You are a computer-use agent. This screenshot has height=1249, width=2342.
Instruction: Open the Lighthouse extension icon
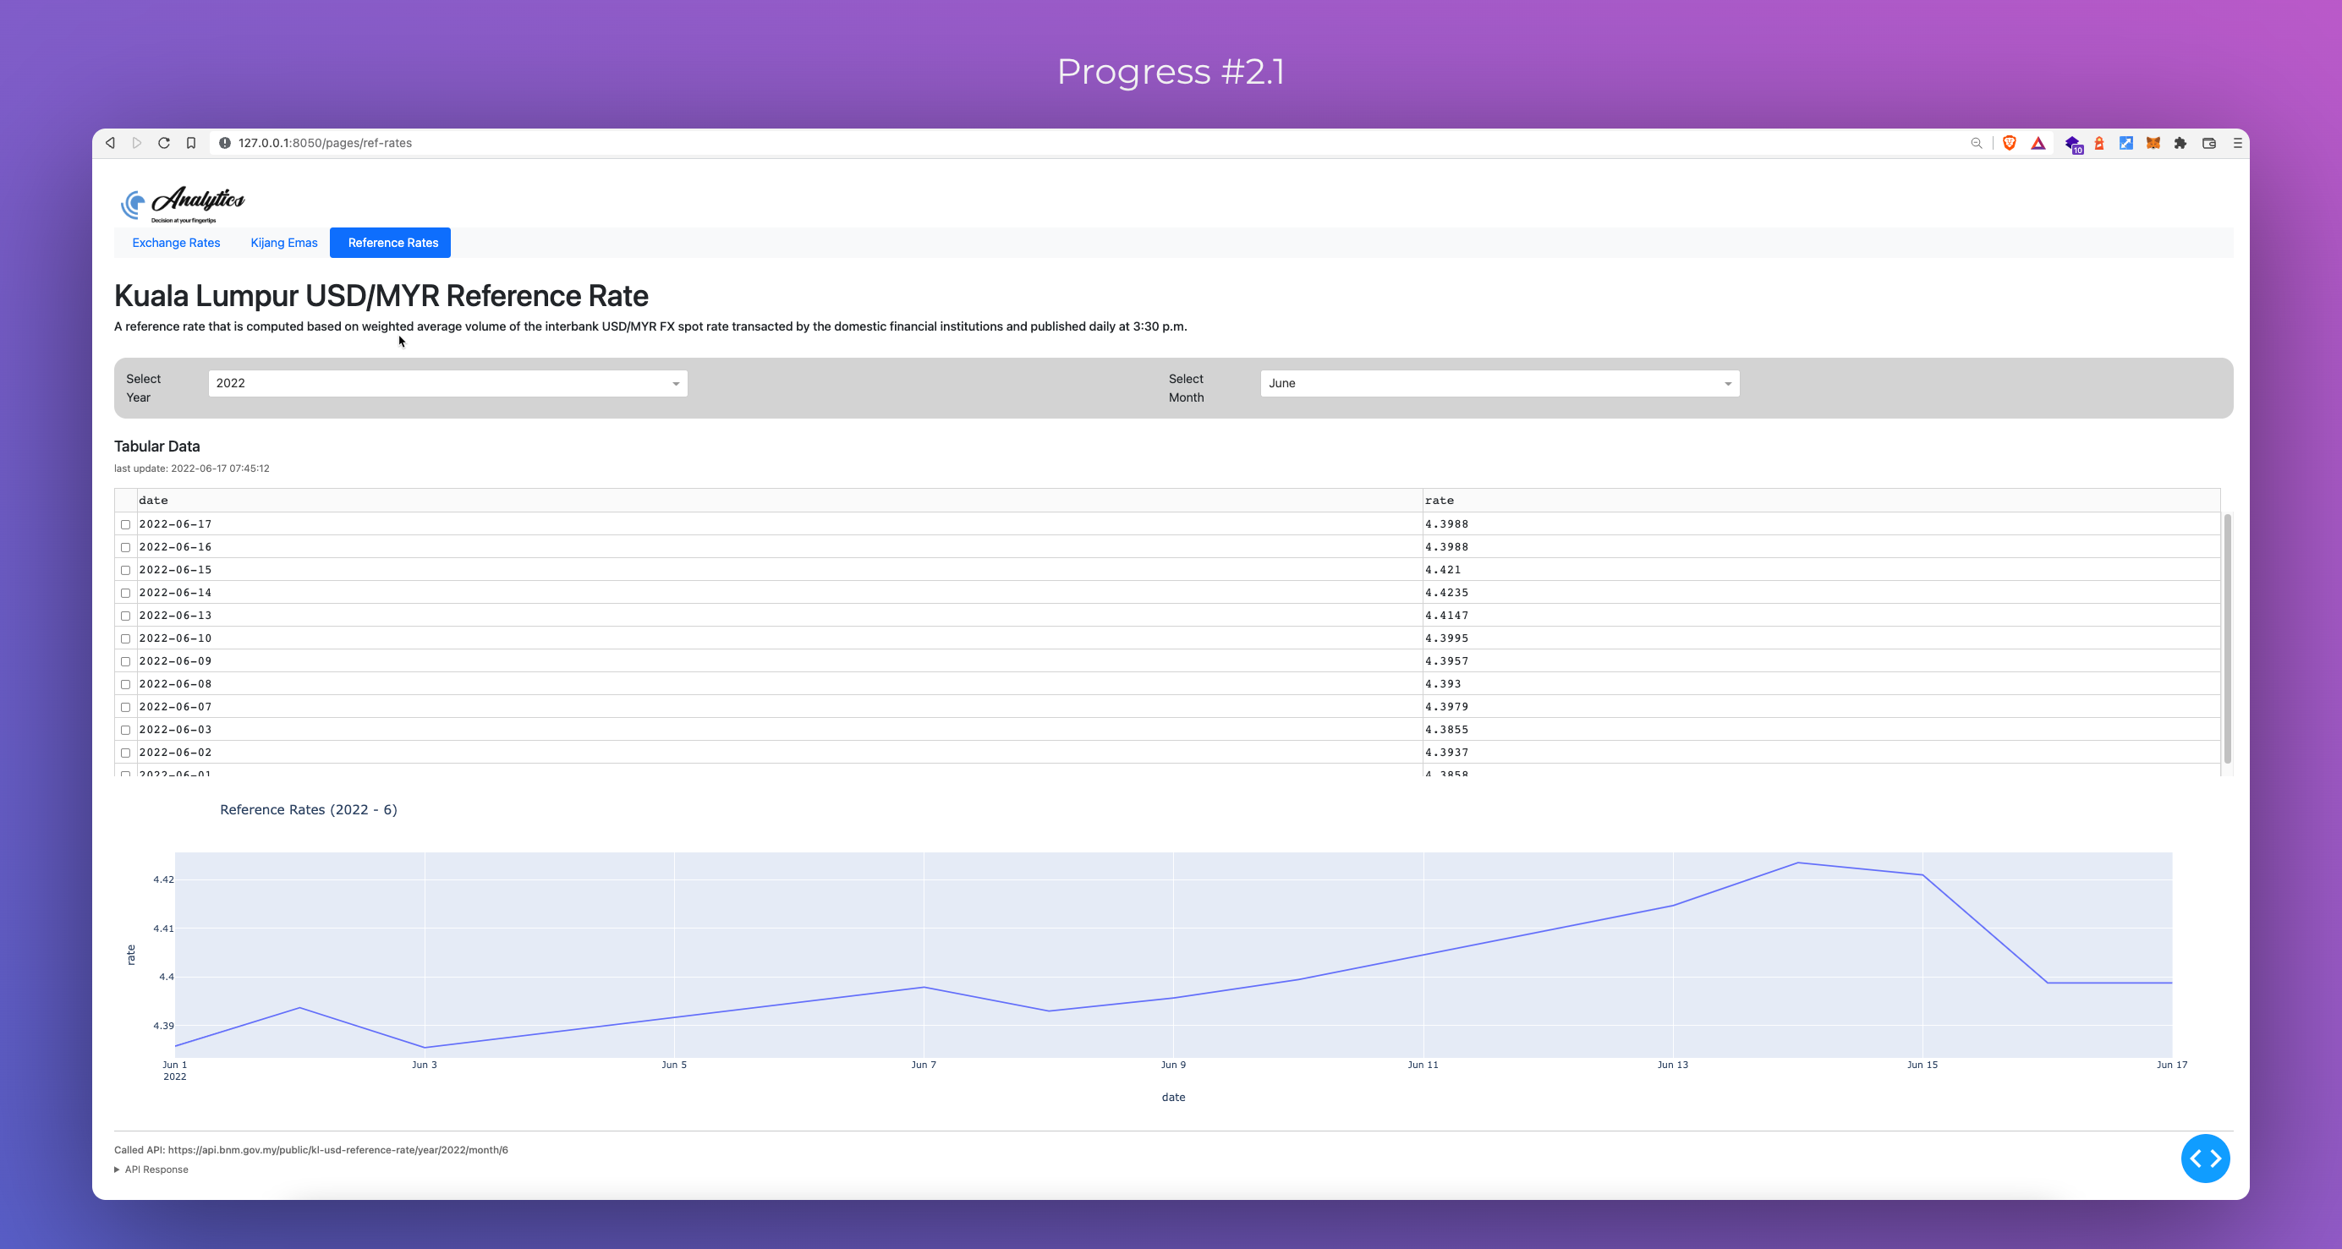(2099, 143)
